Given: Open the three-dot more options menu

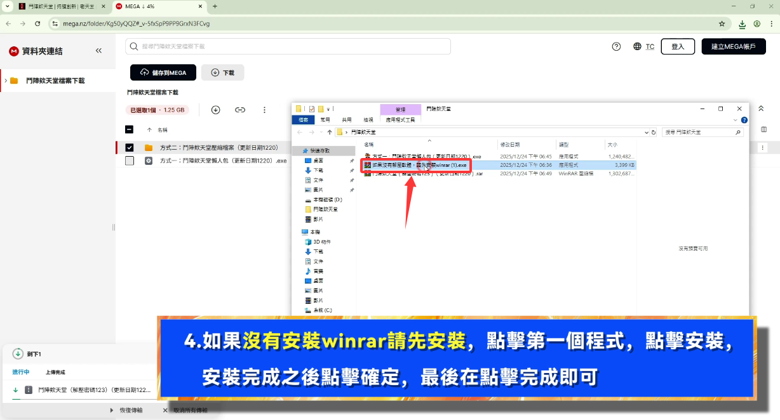Looking at the screenshot, I should click(x=264, y=110).
